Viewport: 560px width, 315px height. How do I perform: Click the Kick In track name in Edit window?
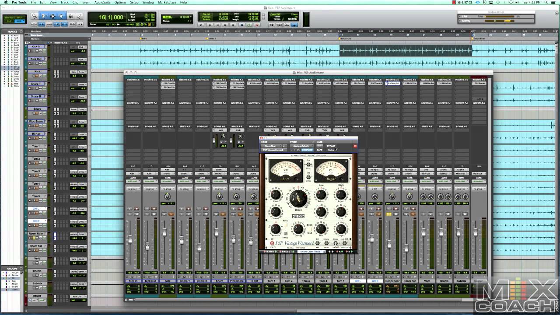[x=36, y=46]
